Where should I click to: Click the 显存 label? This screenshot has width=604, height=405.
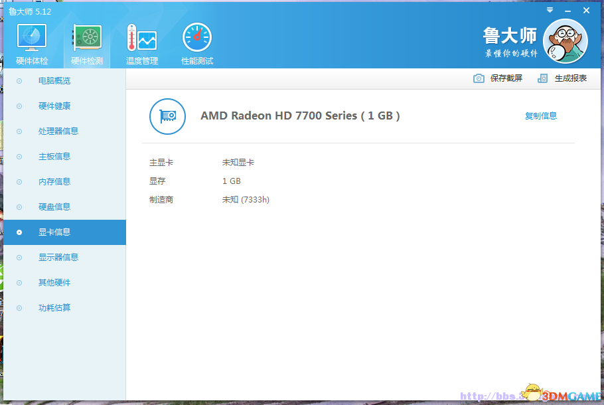[157, 181]
